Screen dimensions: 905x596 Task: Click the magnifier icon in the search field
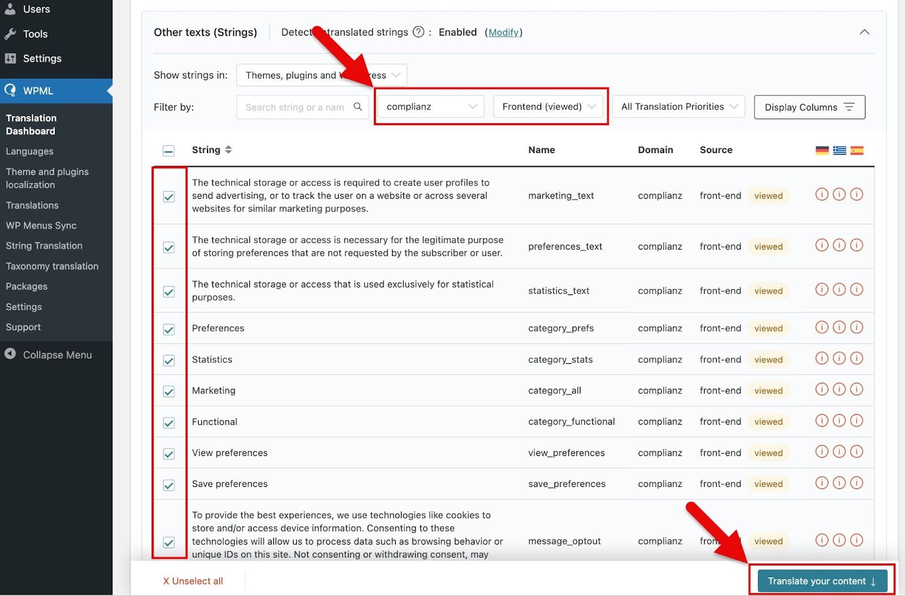click(x=357, y=107)
